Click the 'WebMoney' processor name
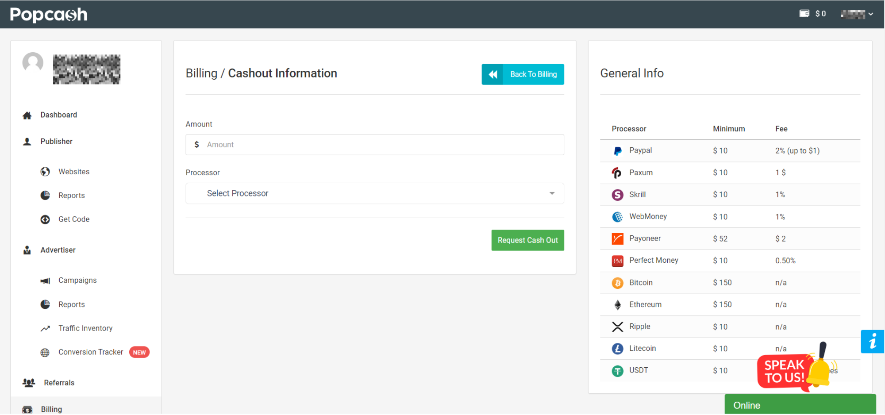 [x=648, y=216]
